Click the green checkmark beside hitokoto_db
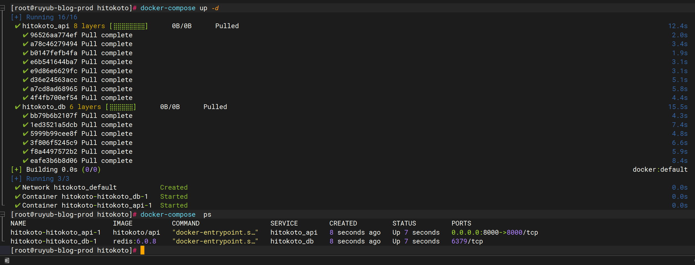Image resolution: width=695 pixels, height=265 pixels. tap(18, 107)
